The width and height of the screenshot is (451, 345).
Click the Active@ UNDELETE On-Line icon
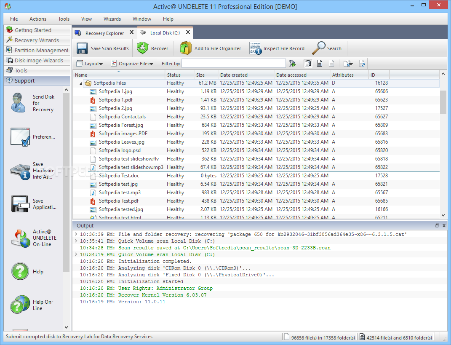20,238
